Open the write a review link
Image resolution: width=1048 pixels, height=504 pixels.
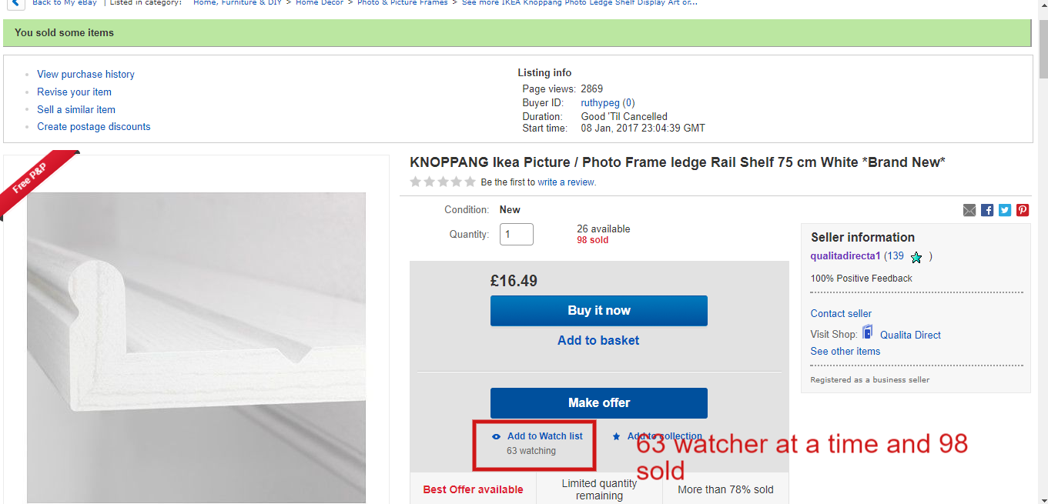click(568, 182)
